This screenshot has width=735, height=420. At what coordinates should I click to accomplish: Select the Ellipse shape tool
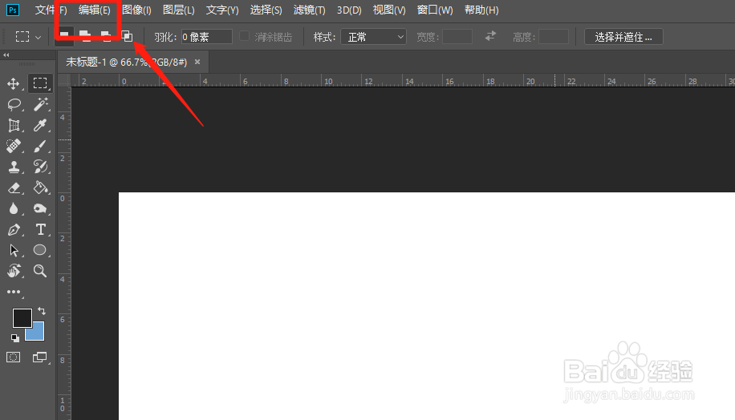(x=40, y=250)
